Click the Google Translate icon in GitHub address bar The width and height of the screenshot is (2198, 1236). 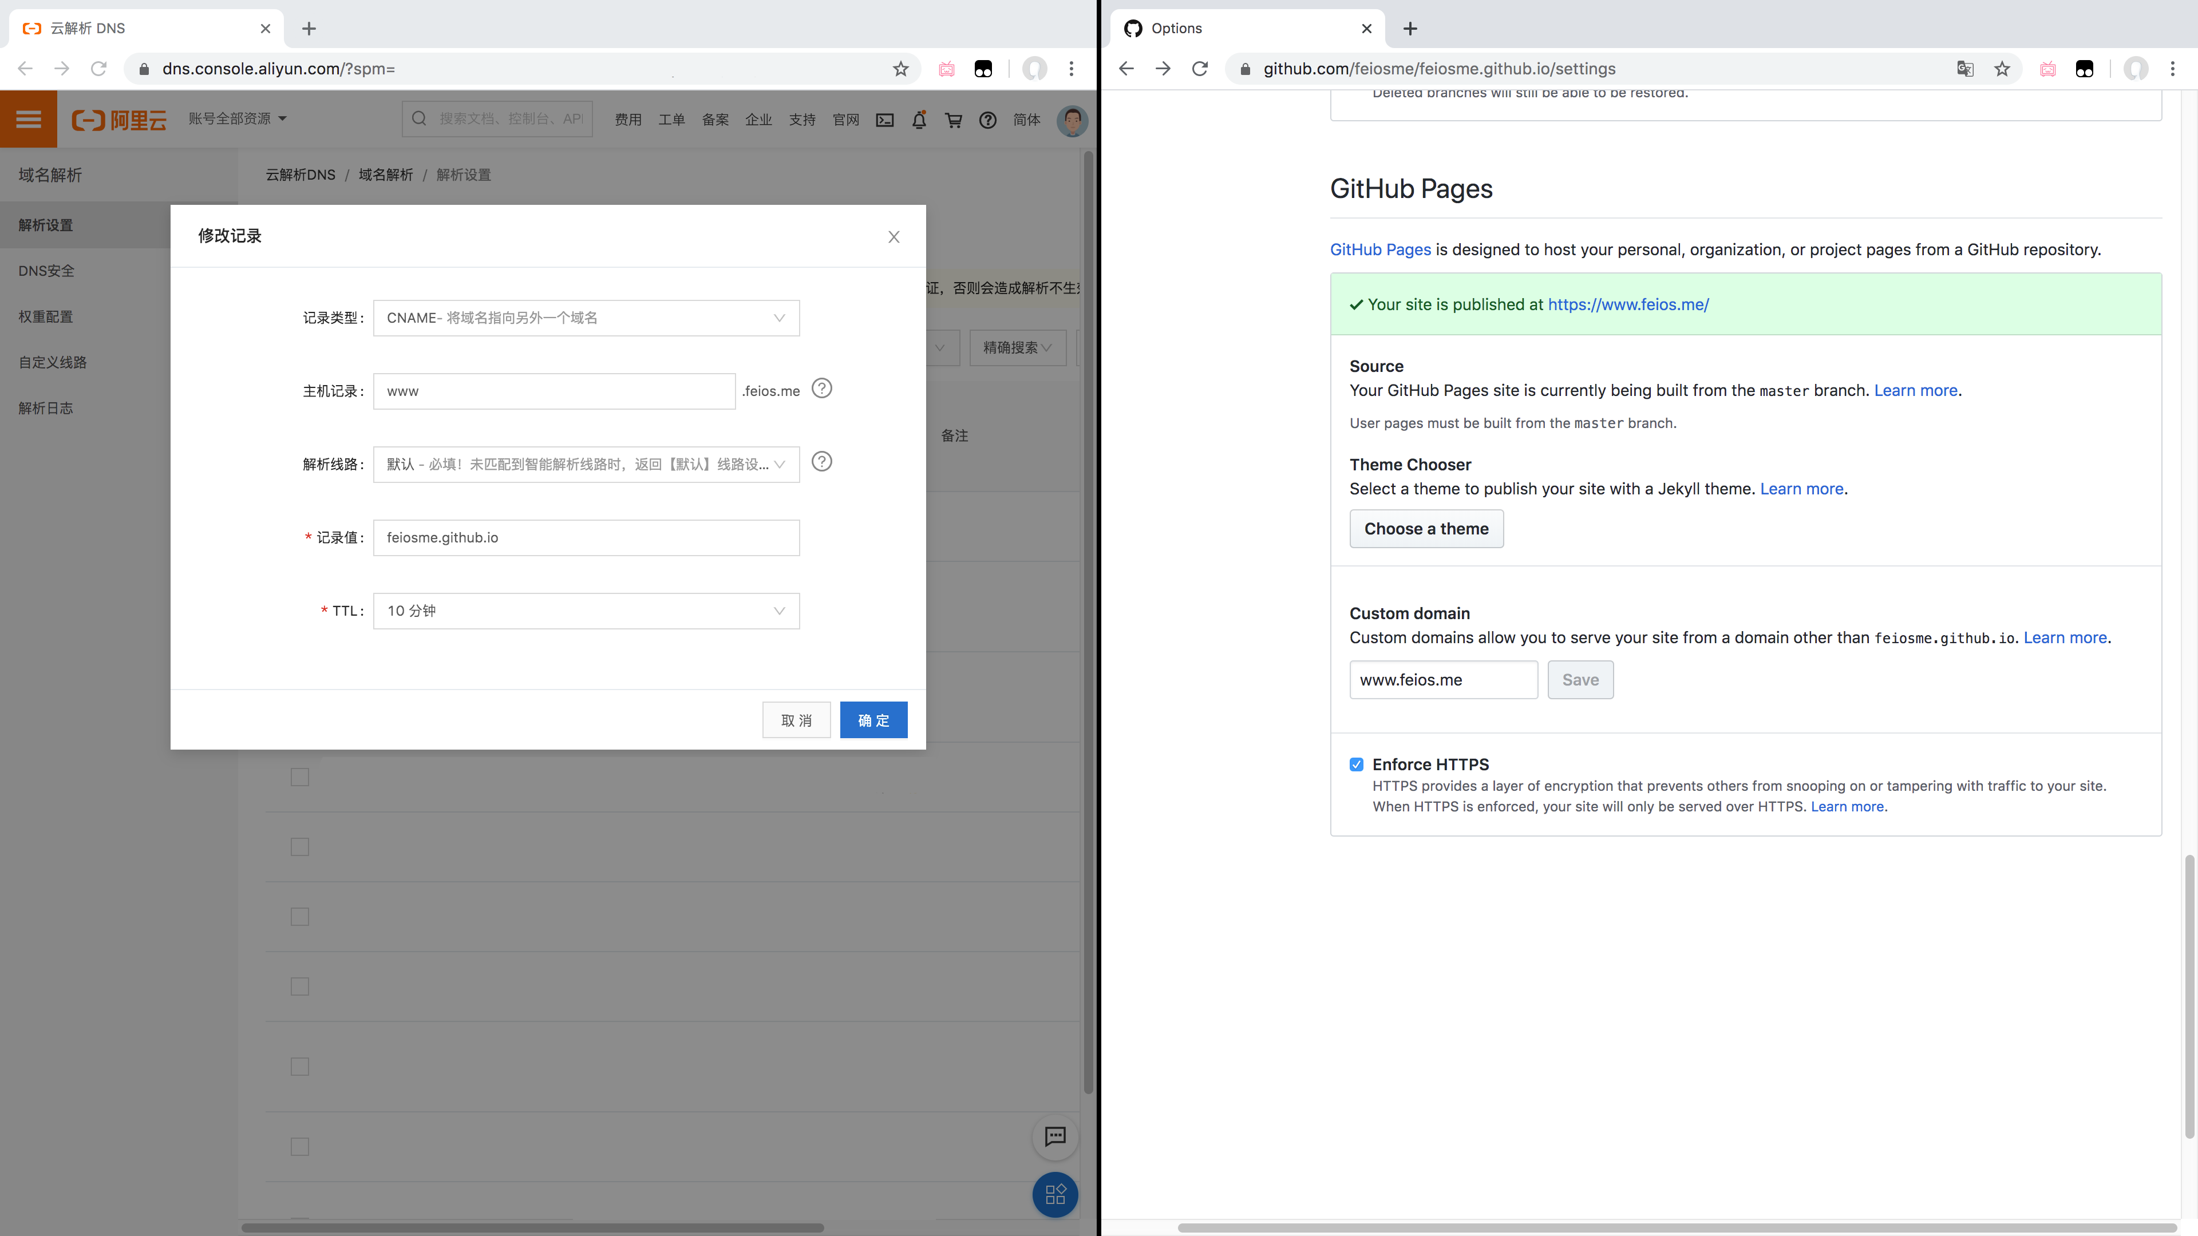pos(1964,69)
